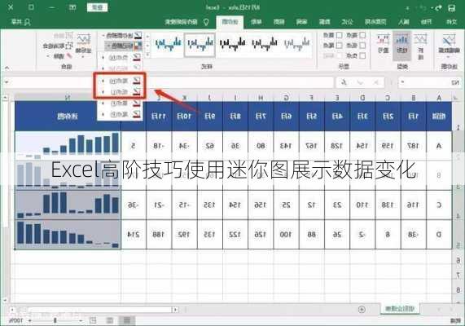Viewport: 465px width, 326px height.
Task: Toggle the High Point checkbox
Action: coord(362,35)
